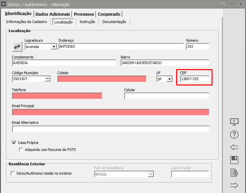Enable Adquirido com Recurso do FGTS
Image resolution: width=246 pixels, height=193 pixels.
(x=21, y=150)
